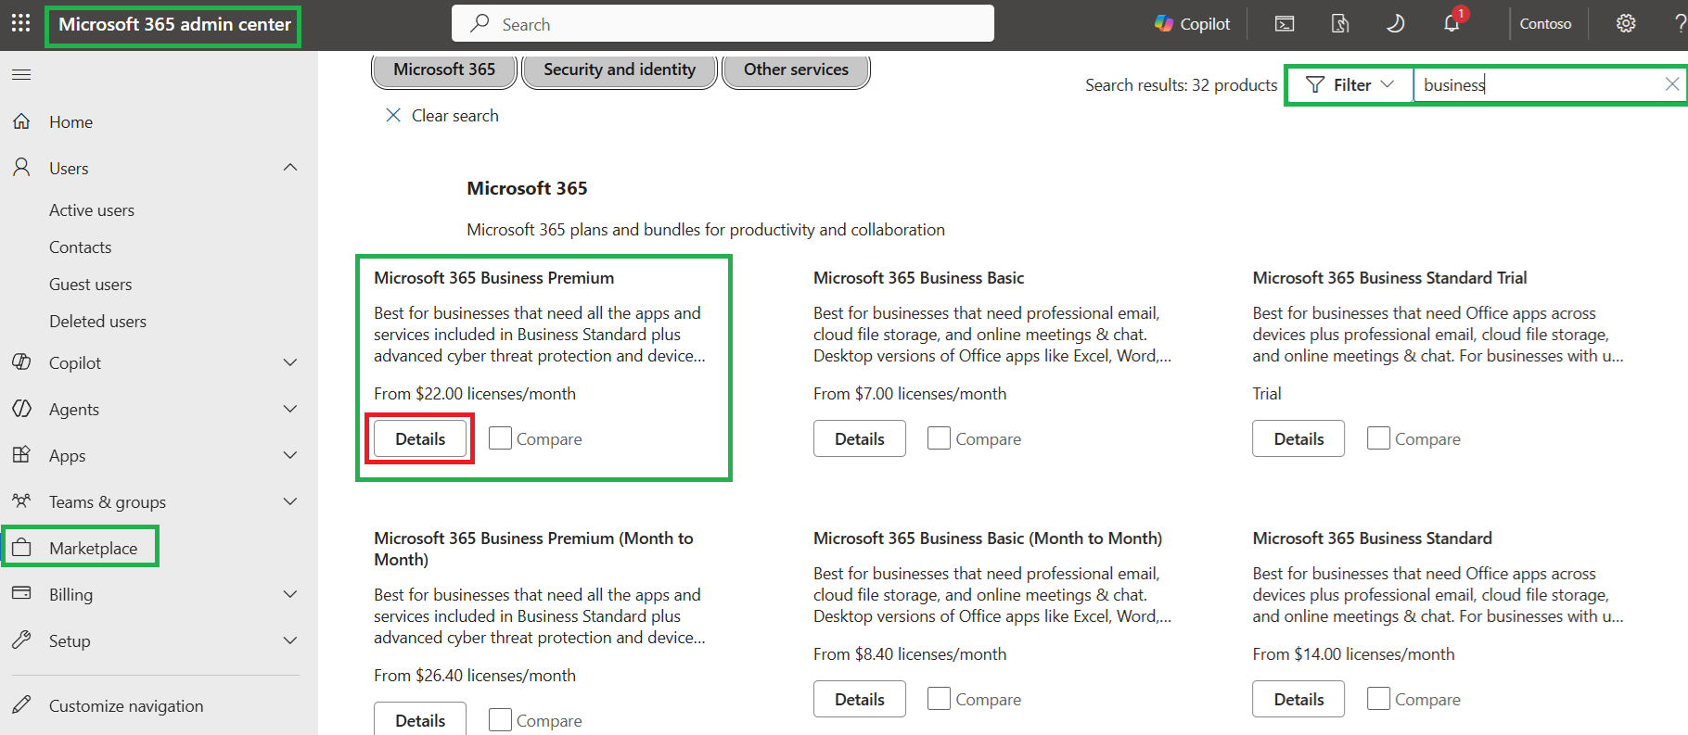The width and height of the screenshot is (1688, 735).
Task: Expand the Setup navigation section
Action: (x=290, y=640)
